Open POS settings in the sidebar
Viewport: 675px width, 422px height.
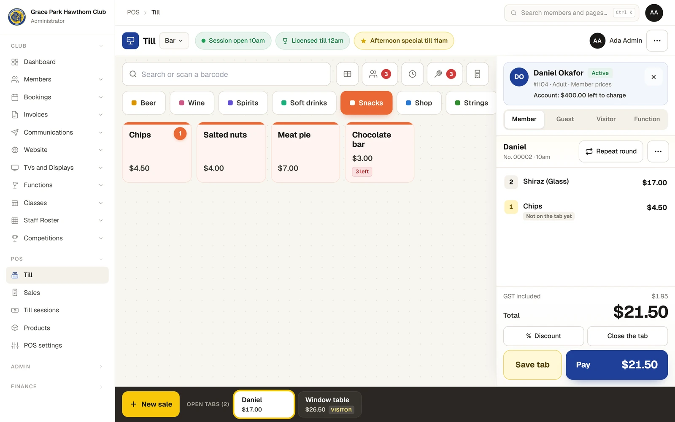[x=57, y=346]
